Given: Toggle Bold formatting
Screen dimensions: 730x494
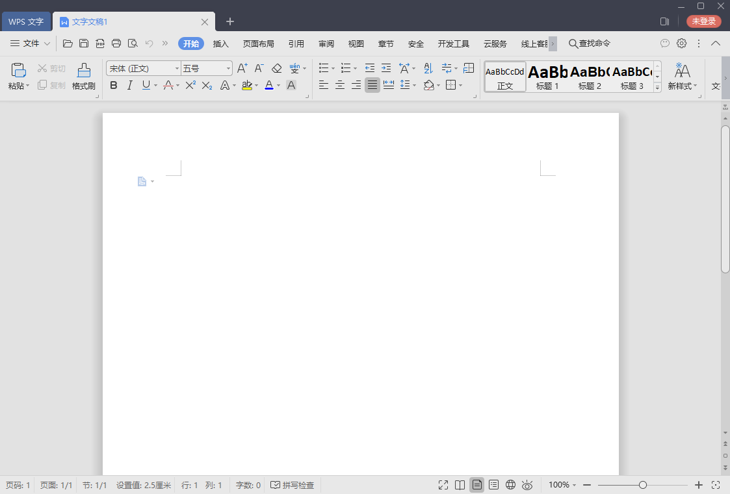Looking at the screenshot, I should [x=114, y=85].
